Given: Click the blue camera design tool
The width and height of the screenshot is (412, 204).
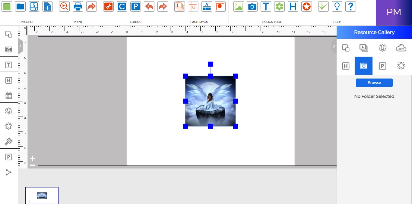Looking at the screenshot, I should point(252,6).
